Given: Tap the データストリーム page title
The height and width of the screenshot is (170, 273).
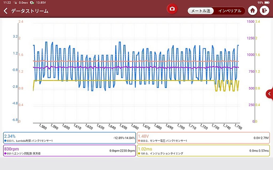Looking at the screenshot, I should pyautogui.click(x=30, y=11).
